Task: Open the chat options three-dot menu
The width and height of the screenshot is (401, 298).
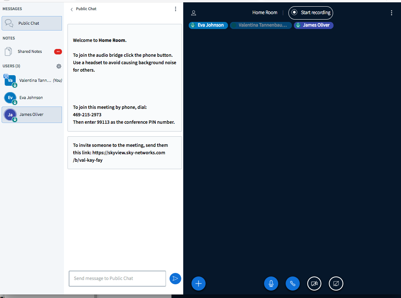Action: coord(175,9)
